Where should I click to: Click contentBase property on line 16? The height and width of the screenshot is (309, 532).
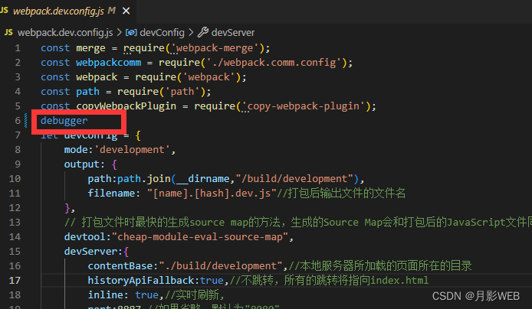point(120,265)
